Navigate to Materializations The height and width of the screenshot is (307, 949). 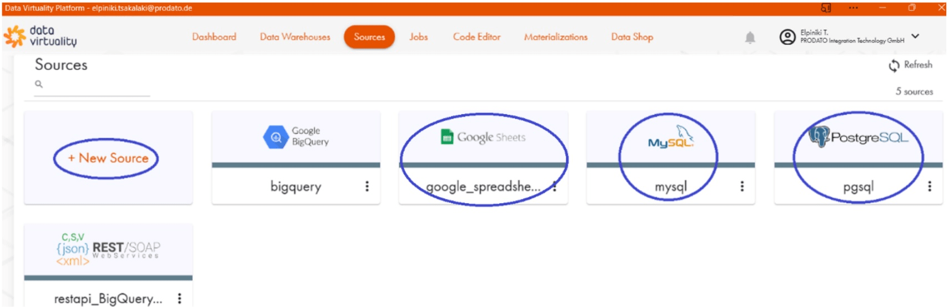(x=555, y=37)
